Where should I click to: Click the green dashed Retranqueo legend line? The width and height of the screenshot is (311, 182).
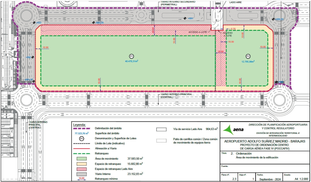(x=82, y=153)
